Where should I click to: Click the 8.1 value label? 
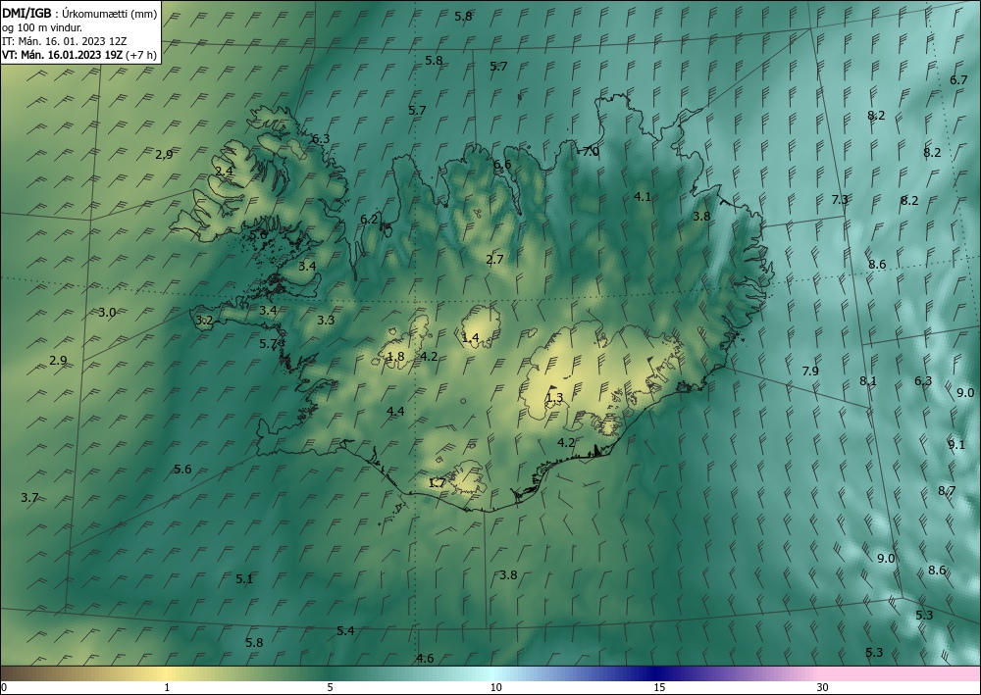868,380
